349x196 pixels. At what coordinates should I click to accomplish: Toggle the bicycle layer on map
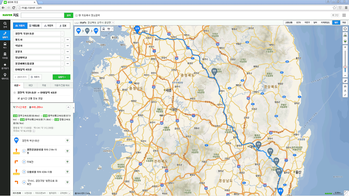pyautogui.click(x=307, y=22)
